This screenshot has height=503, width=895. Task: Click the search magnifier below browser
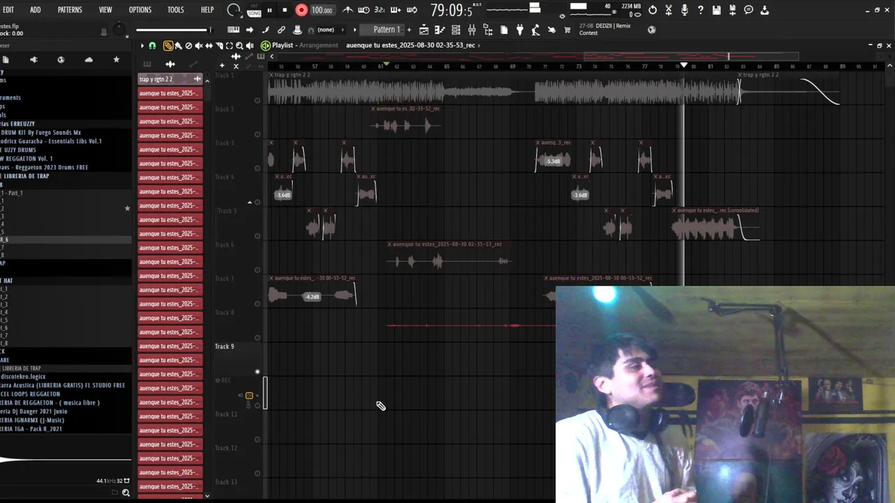(x=126, y=493)
